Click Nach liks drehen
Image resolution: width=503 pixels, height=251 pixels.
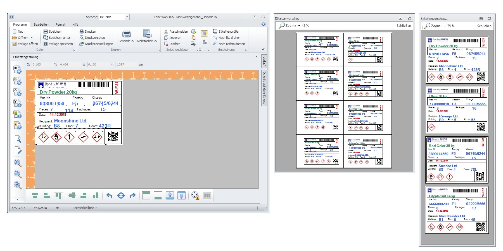point(227,38)
